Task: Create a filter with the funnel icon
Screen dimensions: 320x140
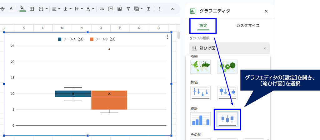Action: (128, 9)
